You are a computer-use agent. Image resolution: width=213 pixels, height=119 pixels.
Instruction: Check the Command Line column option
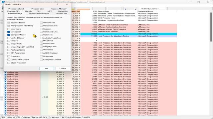[x=41, y=32]
